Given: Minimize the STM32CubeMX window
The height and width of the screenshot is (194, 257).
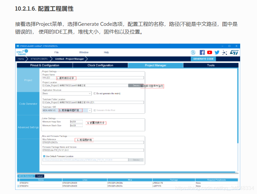Looking at the screenshot, I should (222, 46).
